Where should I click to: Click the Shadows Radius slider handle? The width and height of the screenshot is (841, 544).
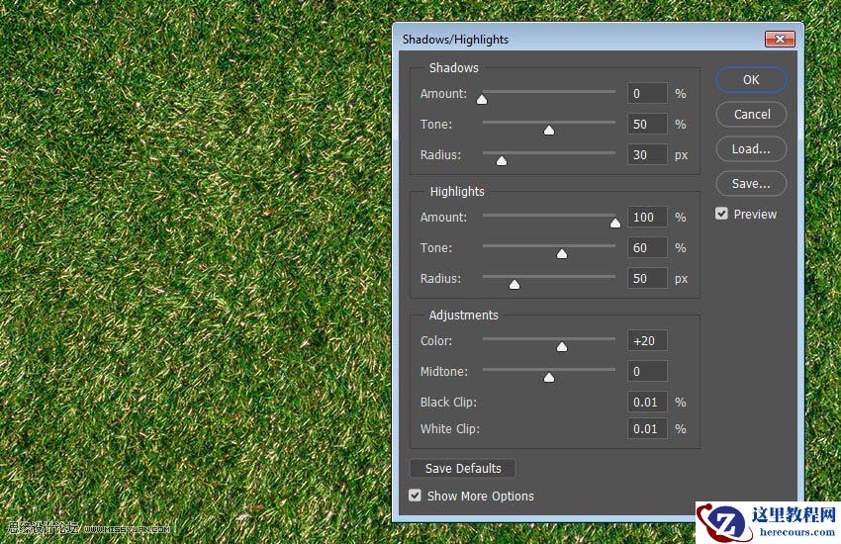tap(501, 160)
